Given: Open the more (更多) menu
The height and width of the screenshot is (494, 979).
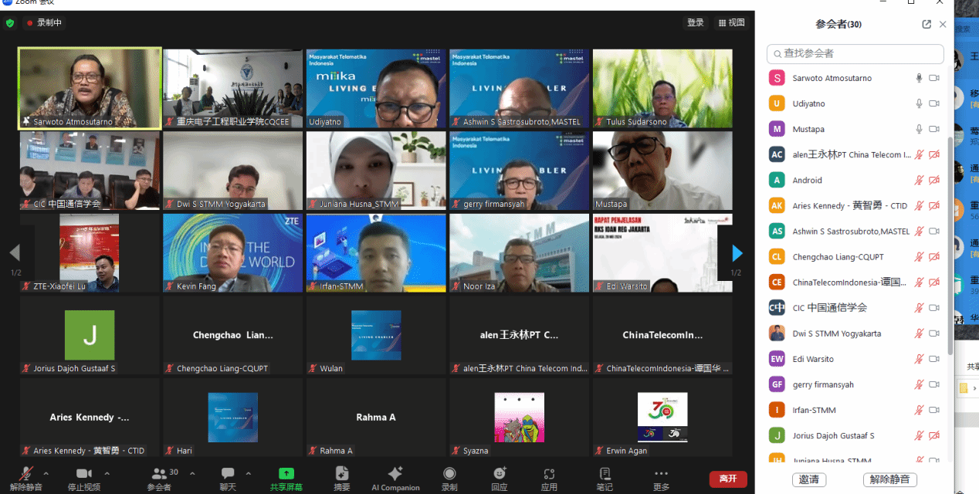Looking at the screenshot, I should coord(661,474).
